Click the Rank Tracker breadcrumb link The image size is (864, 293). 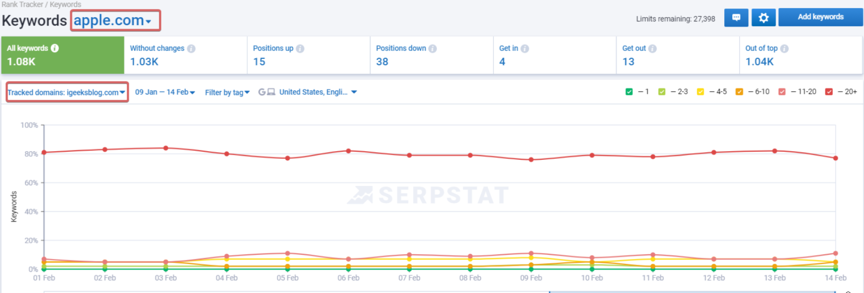click(22, 5)
